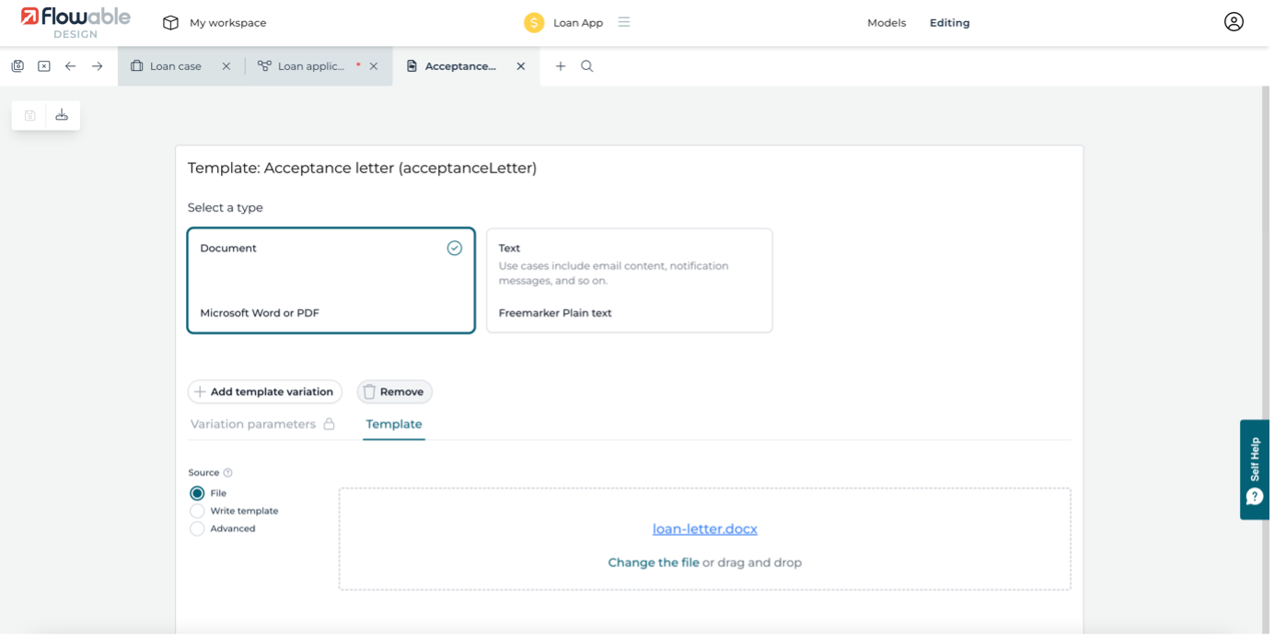The image size is (1274, 638).
Task: Click the search magnifier icon in tab bar
Action: (587, 66)
